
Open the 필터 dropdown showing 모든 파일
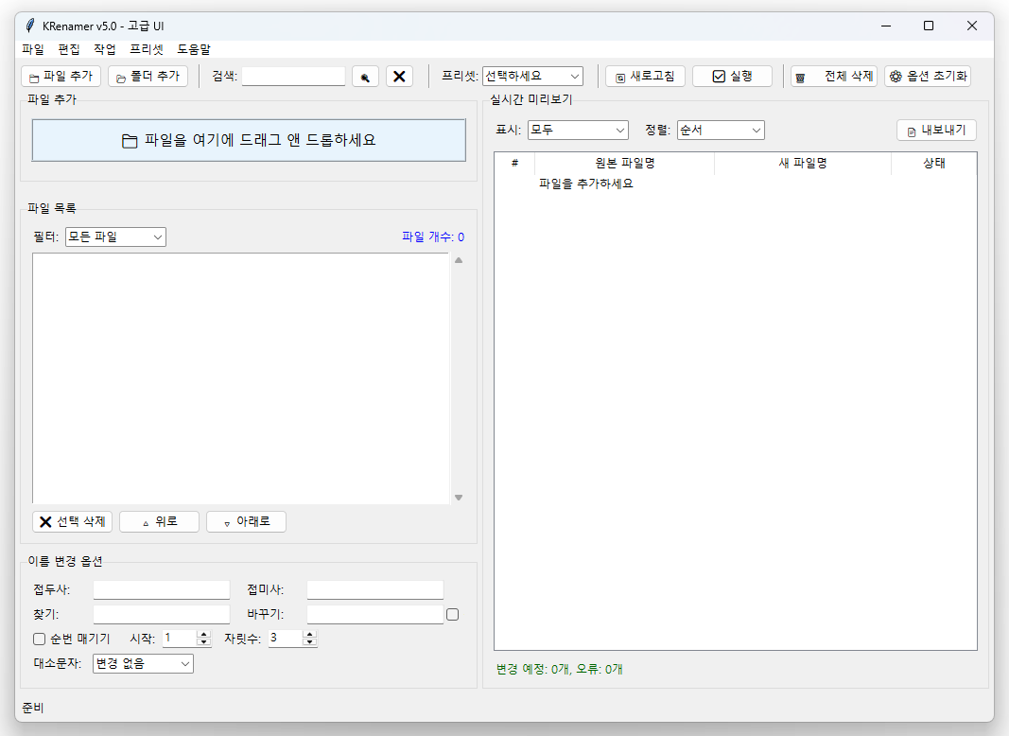(114, 237)
